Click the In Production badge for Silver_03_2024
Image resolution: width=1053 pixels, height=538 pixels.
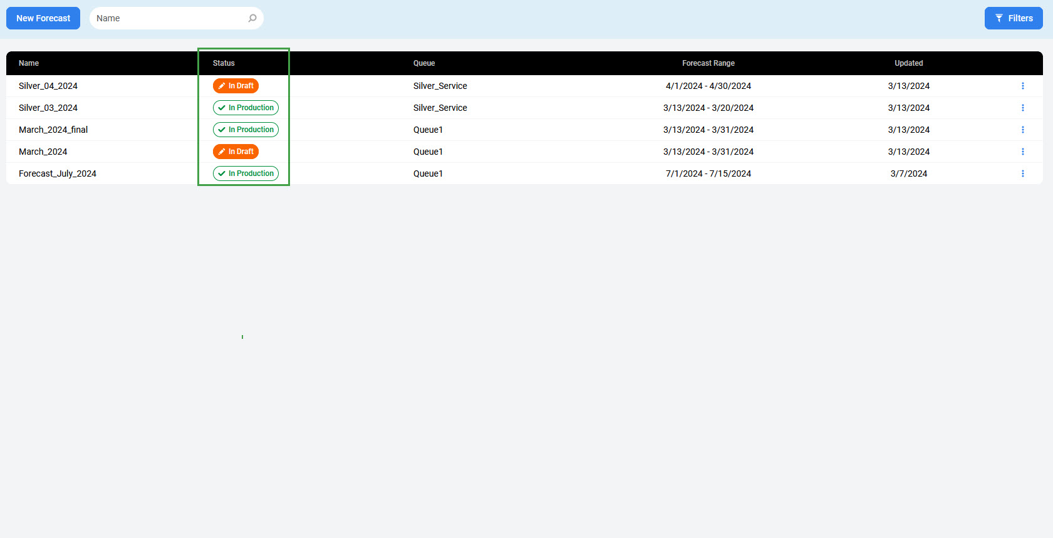pos(246,108)
